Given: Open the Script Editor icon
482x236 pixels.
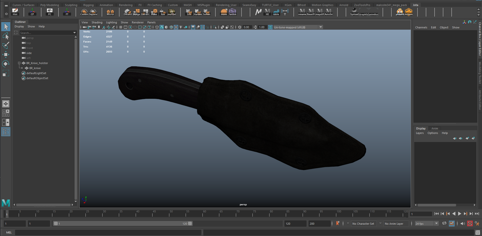Looking at the screenshot, I should point(478,232).
